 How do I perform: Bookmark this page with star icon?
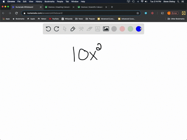(138, 13)
